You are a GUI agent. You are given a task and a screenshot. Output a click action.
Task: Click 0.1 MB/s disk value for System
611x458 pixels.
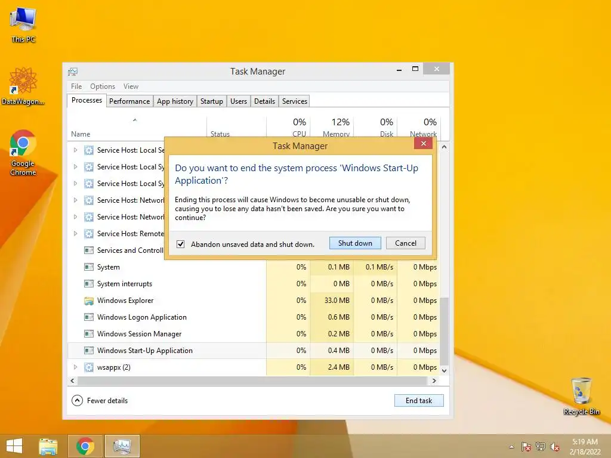coord(379,267)
